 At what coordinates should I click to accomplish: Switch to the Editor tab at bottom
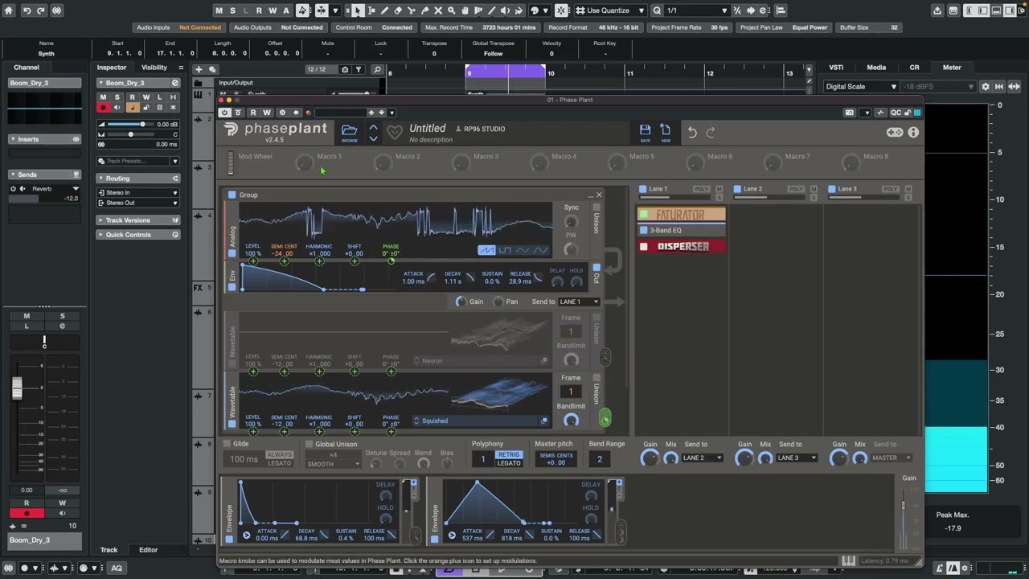tap(149, 550)
